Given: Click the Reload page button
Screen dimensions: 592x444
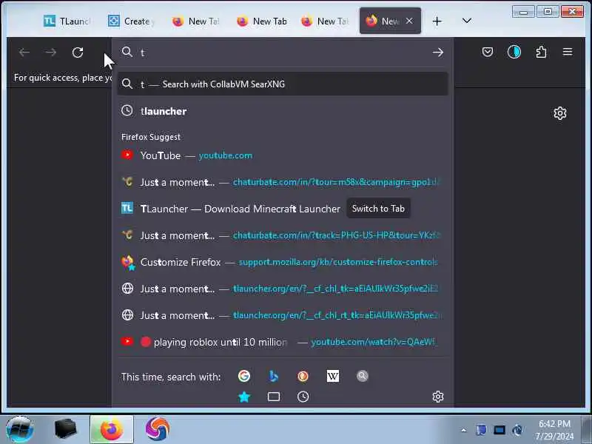Looking at the screenshot, I should pos(78,52).
